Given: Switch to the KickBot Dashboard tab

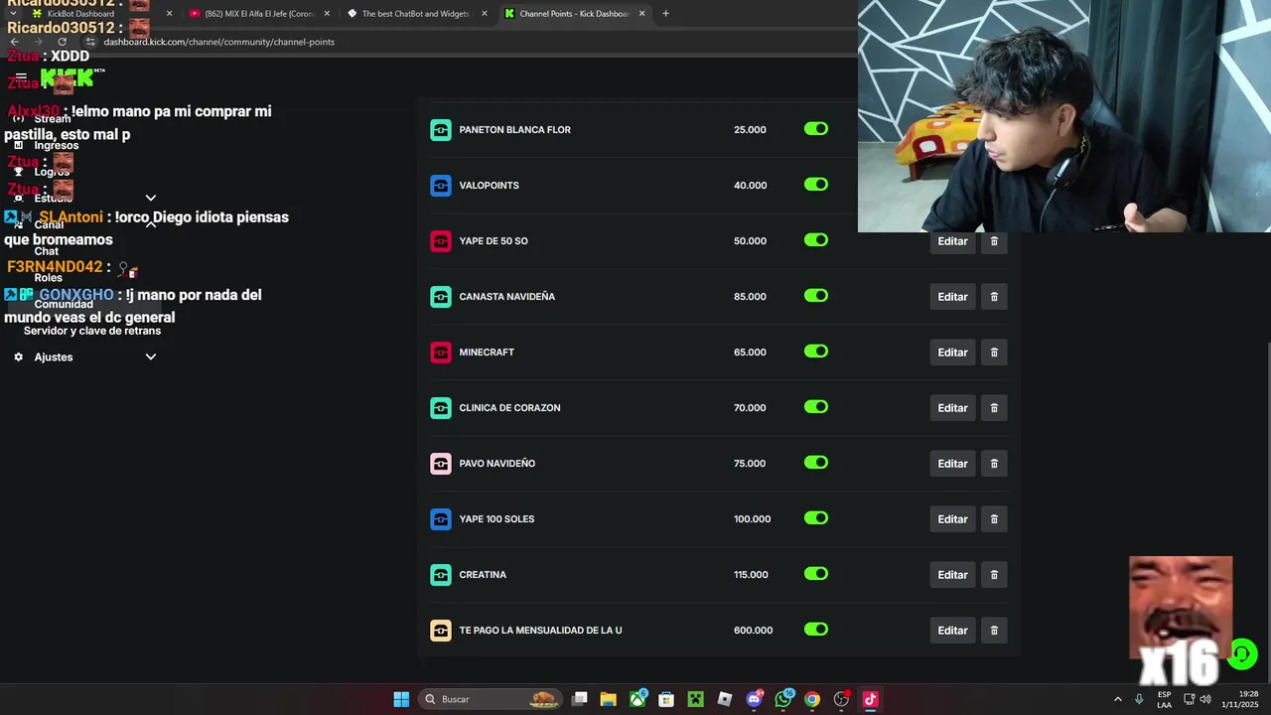Looking at the screenshot, I should click(103, 14).
